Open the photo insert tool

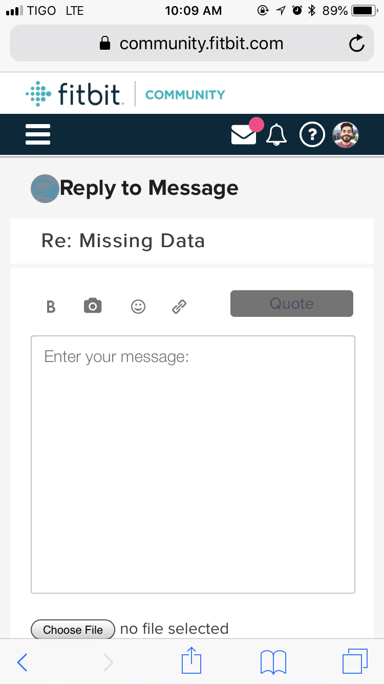coord(92,305)
